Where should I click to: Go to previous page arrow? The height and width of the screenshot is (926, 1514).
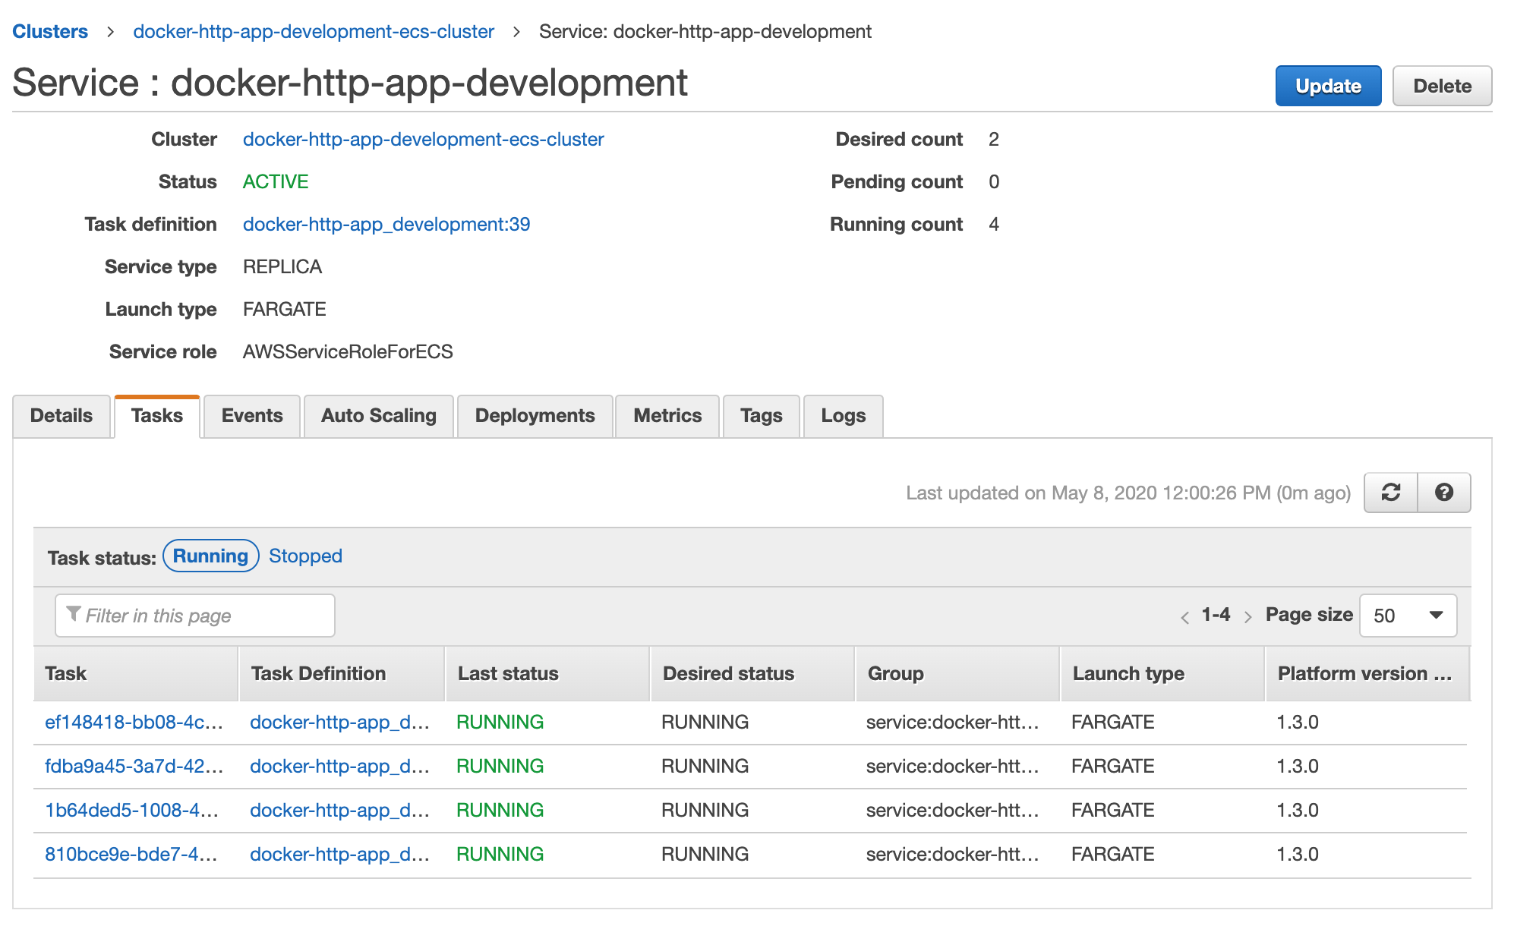[x=1184, y=617]
